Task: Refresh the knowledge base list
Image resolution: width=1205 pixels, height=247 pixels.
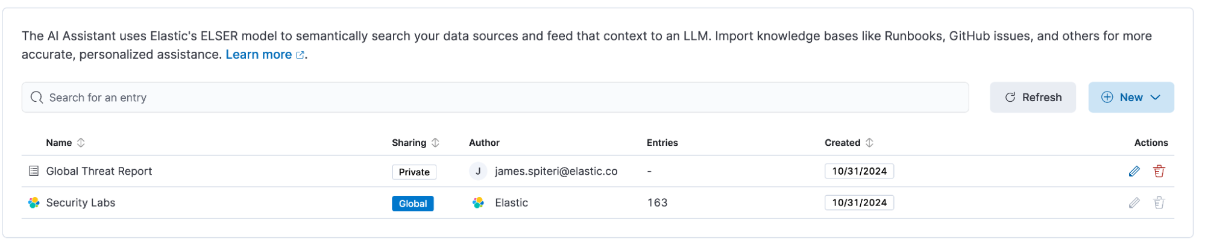Action: (x=1033, y=98)
